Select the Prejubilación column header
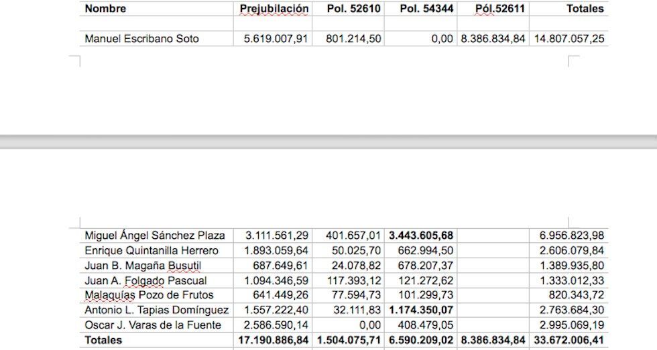657x350 pixels. (274, 9)
